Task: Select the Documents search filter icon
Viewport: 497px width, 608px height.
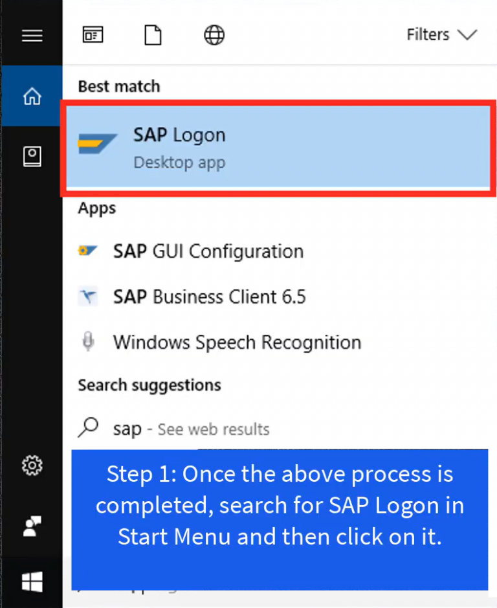Action: (153, 35)
